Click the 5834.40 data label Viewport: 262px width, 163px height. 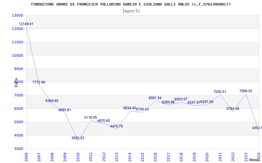pos(129,108)
